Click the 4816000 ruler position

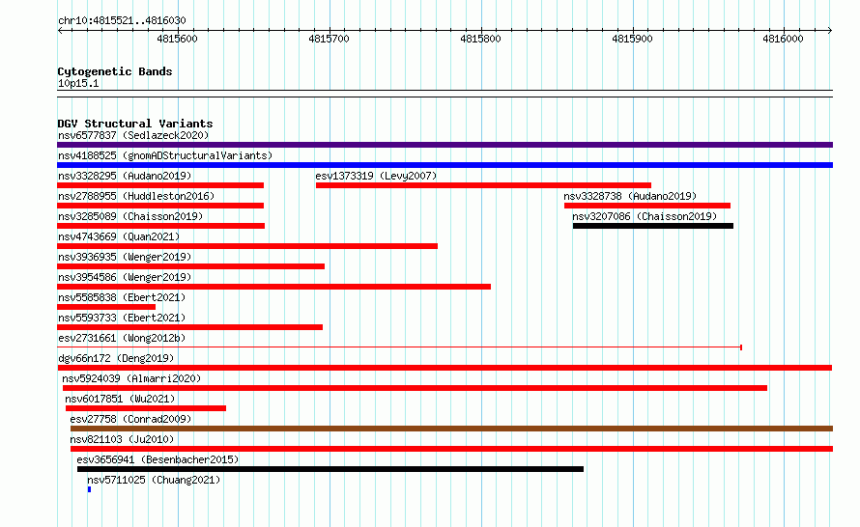784,39
